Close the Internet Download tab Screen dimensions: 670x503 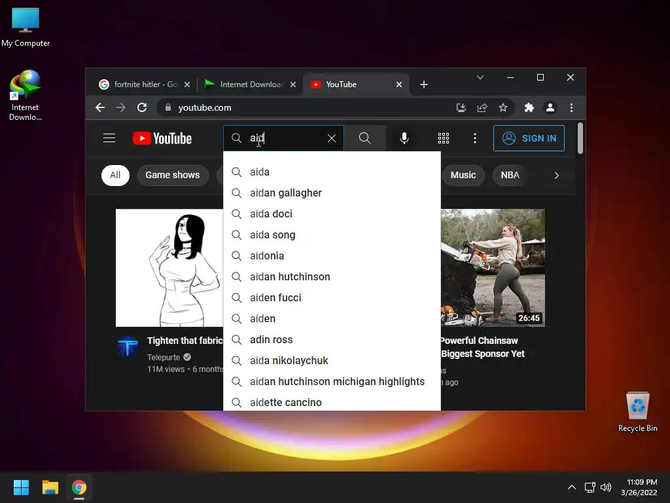click(x=293, y=84)
